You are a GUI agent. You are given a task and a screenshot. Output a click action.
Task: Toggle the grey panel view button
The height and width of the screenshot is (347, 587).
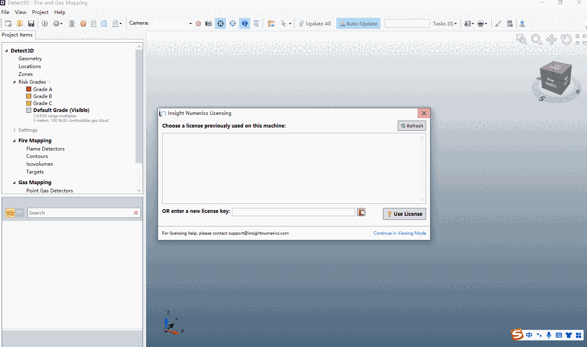point(256,23)
